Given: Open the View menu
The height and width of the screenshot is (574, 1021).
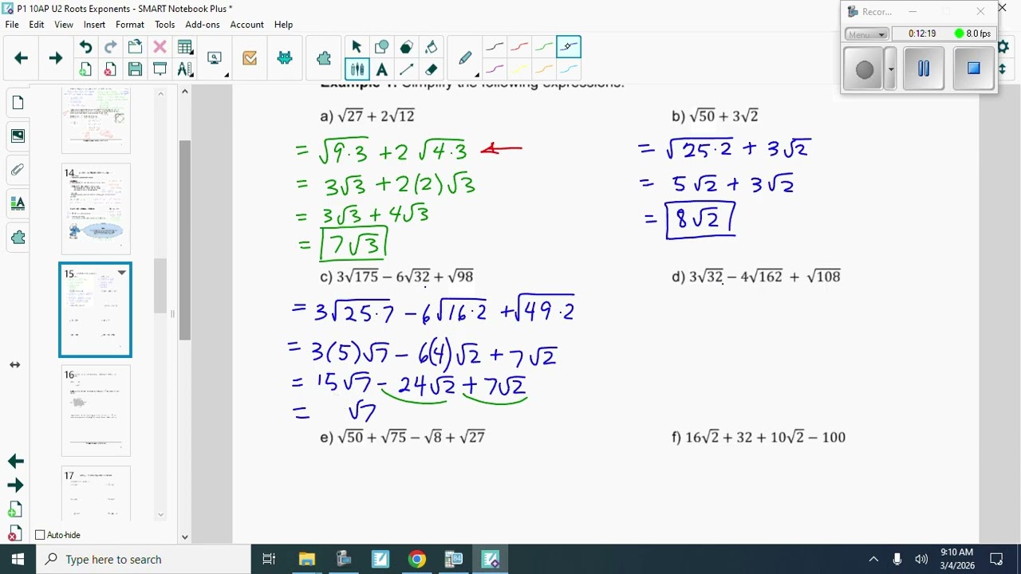Looking at the screenshot, I should [64, 25].
